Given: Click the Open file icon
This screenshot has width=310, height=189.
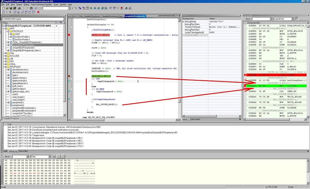Looking at the screenshot, I should tap(7, 8).
